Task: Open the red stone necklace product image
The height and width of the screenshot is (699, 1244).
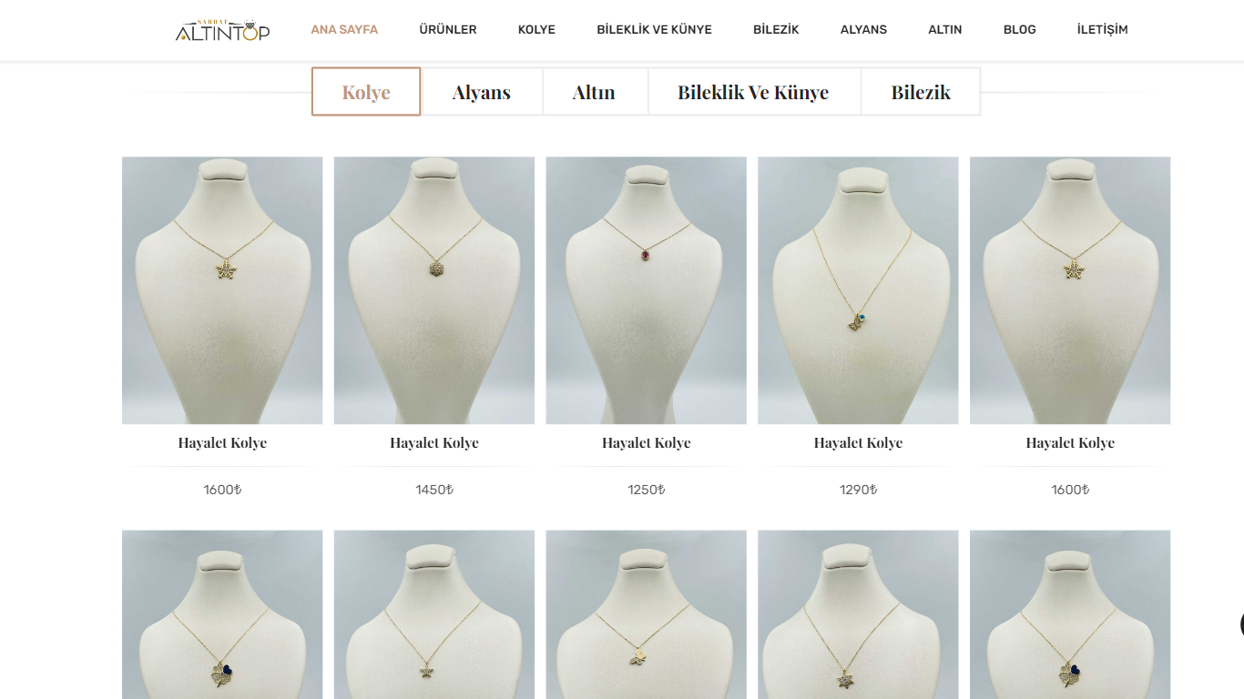Action: (x=646, y=290)
